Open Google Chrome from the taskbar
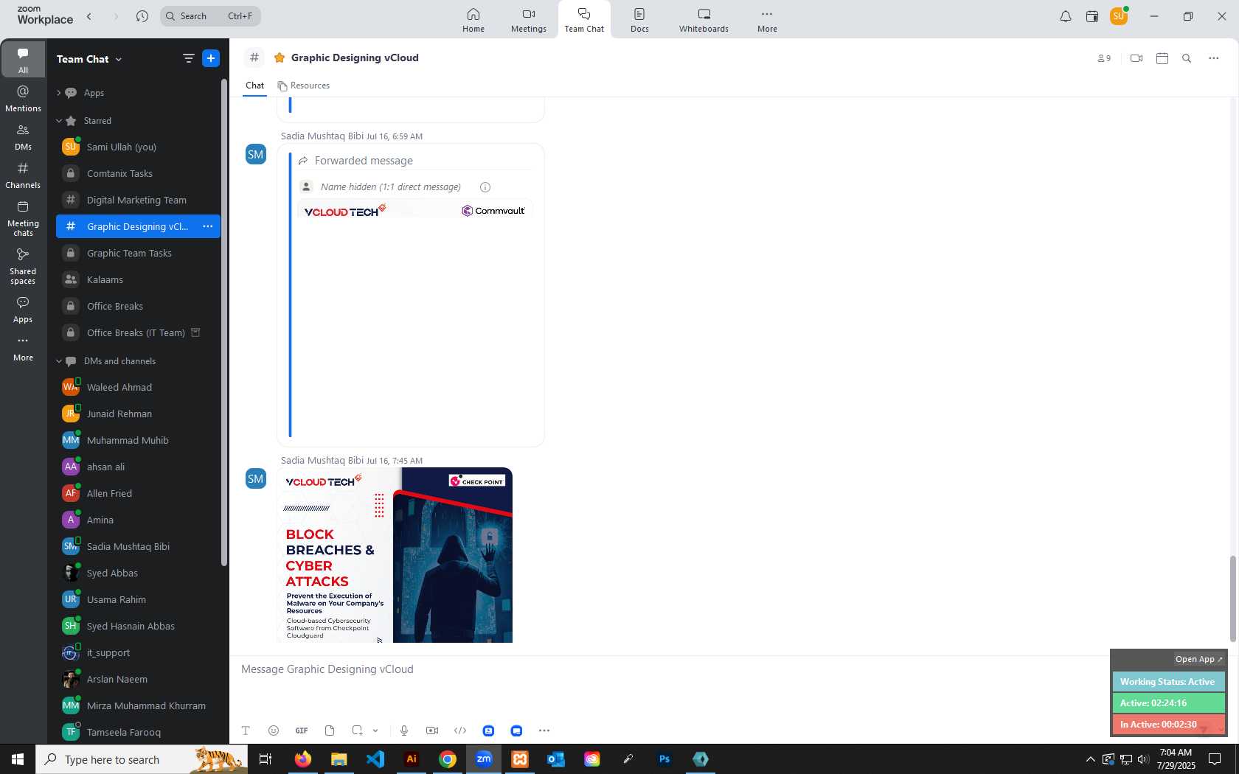The width and height of the screenshot is (1239, 774). click(448, 759)
